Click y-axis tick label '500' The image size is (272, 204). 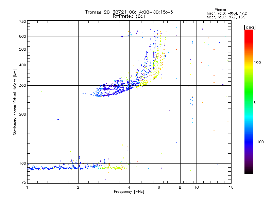(x=22, y=49)
